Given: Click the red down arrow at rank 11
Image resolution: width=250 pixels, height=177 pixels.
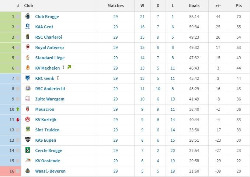Looking at the screenshot, I should 18,120.
